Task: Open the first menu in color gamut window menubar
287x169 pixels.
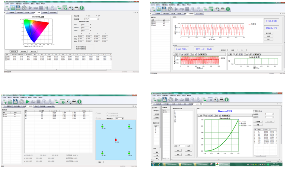Action: (x=7, y=3)
